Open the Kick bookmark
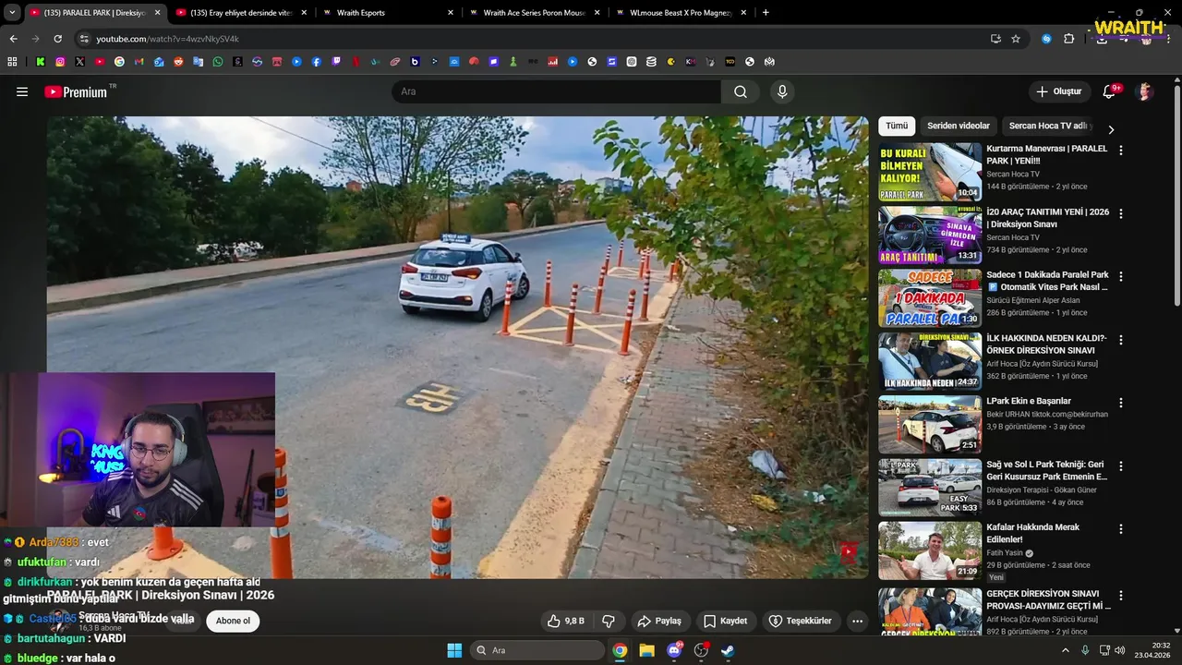This screenshot has width=1182, height=665. tap(41, 62)
